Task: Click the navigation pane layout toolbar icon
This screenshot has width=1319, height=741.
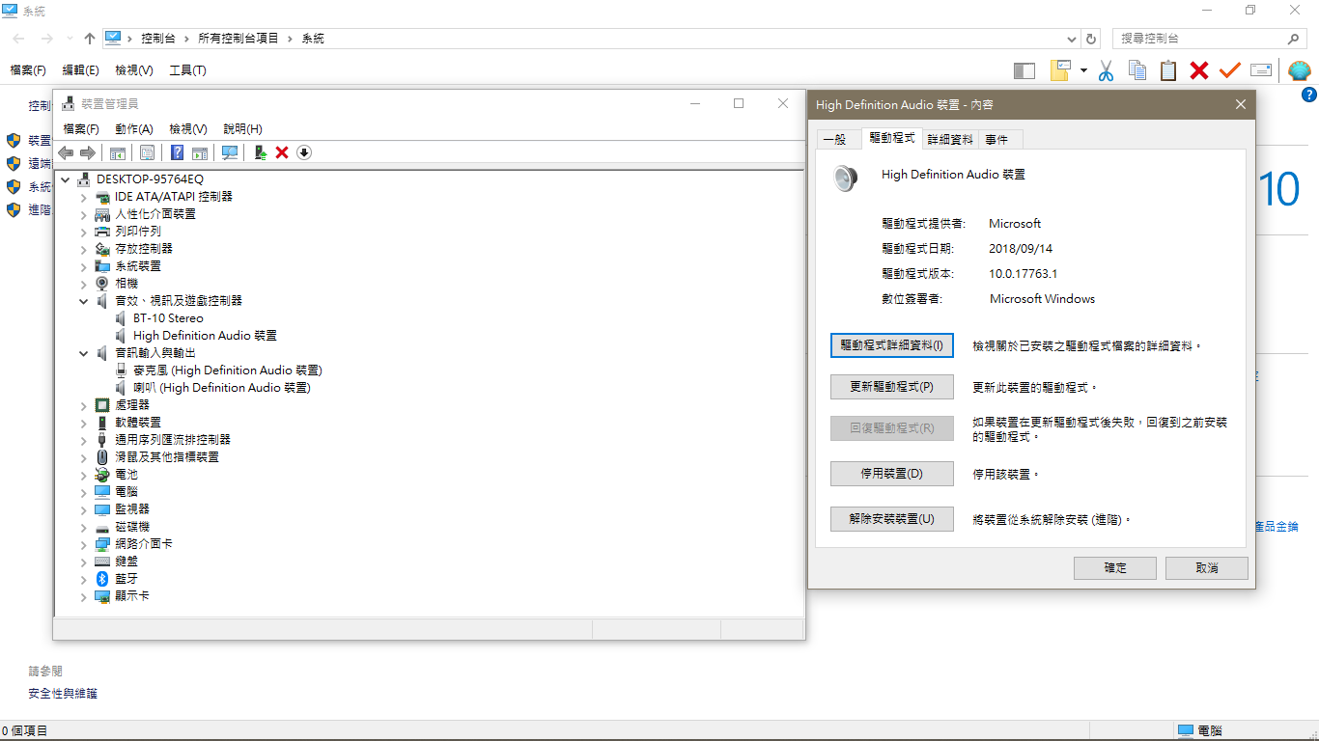Action: coord(1024,70)
